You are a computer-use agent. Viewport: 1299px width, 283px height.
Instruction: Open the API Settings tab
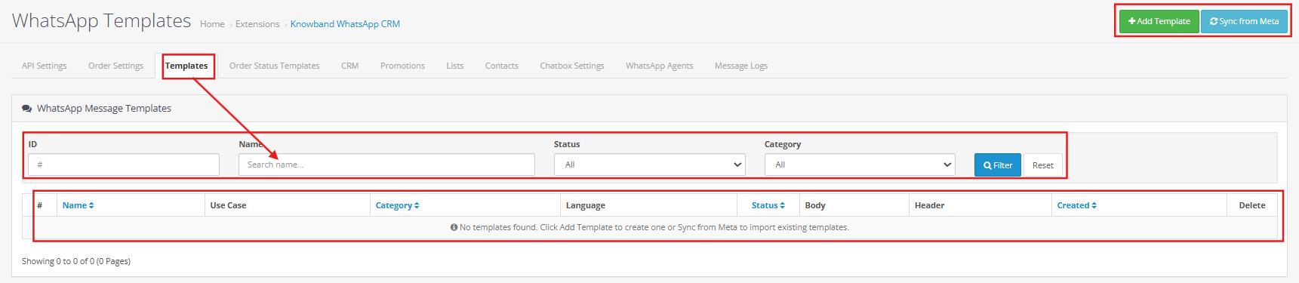pos(44,66)
